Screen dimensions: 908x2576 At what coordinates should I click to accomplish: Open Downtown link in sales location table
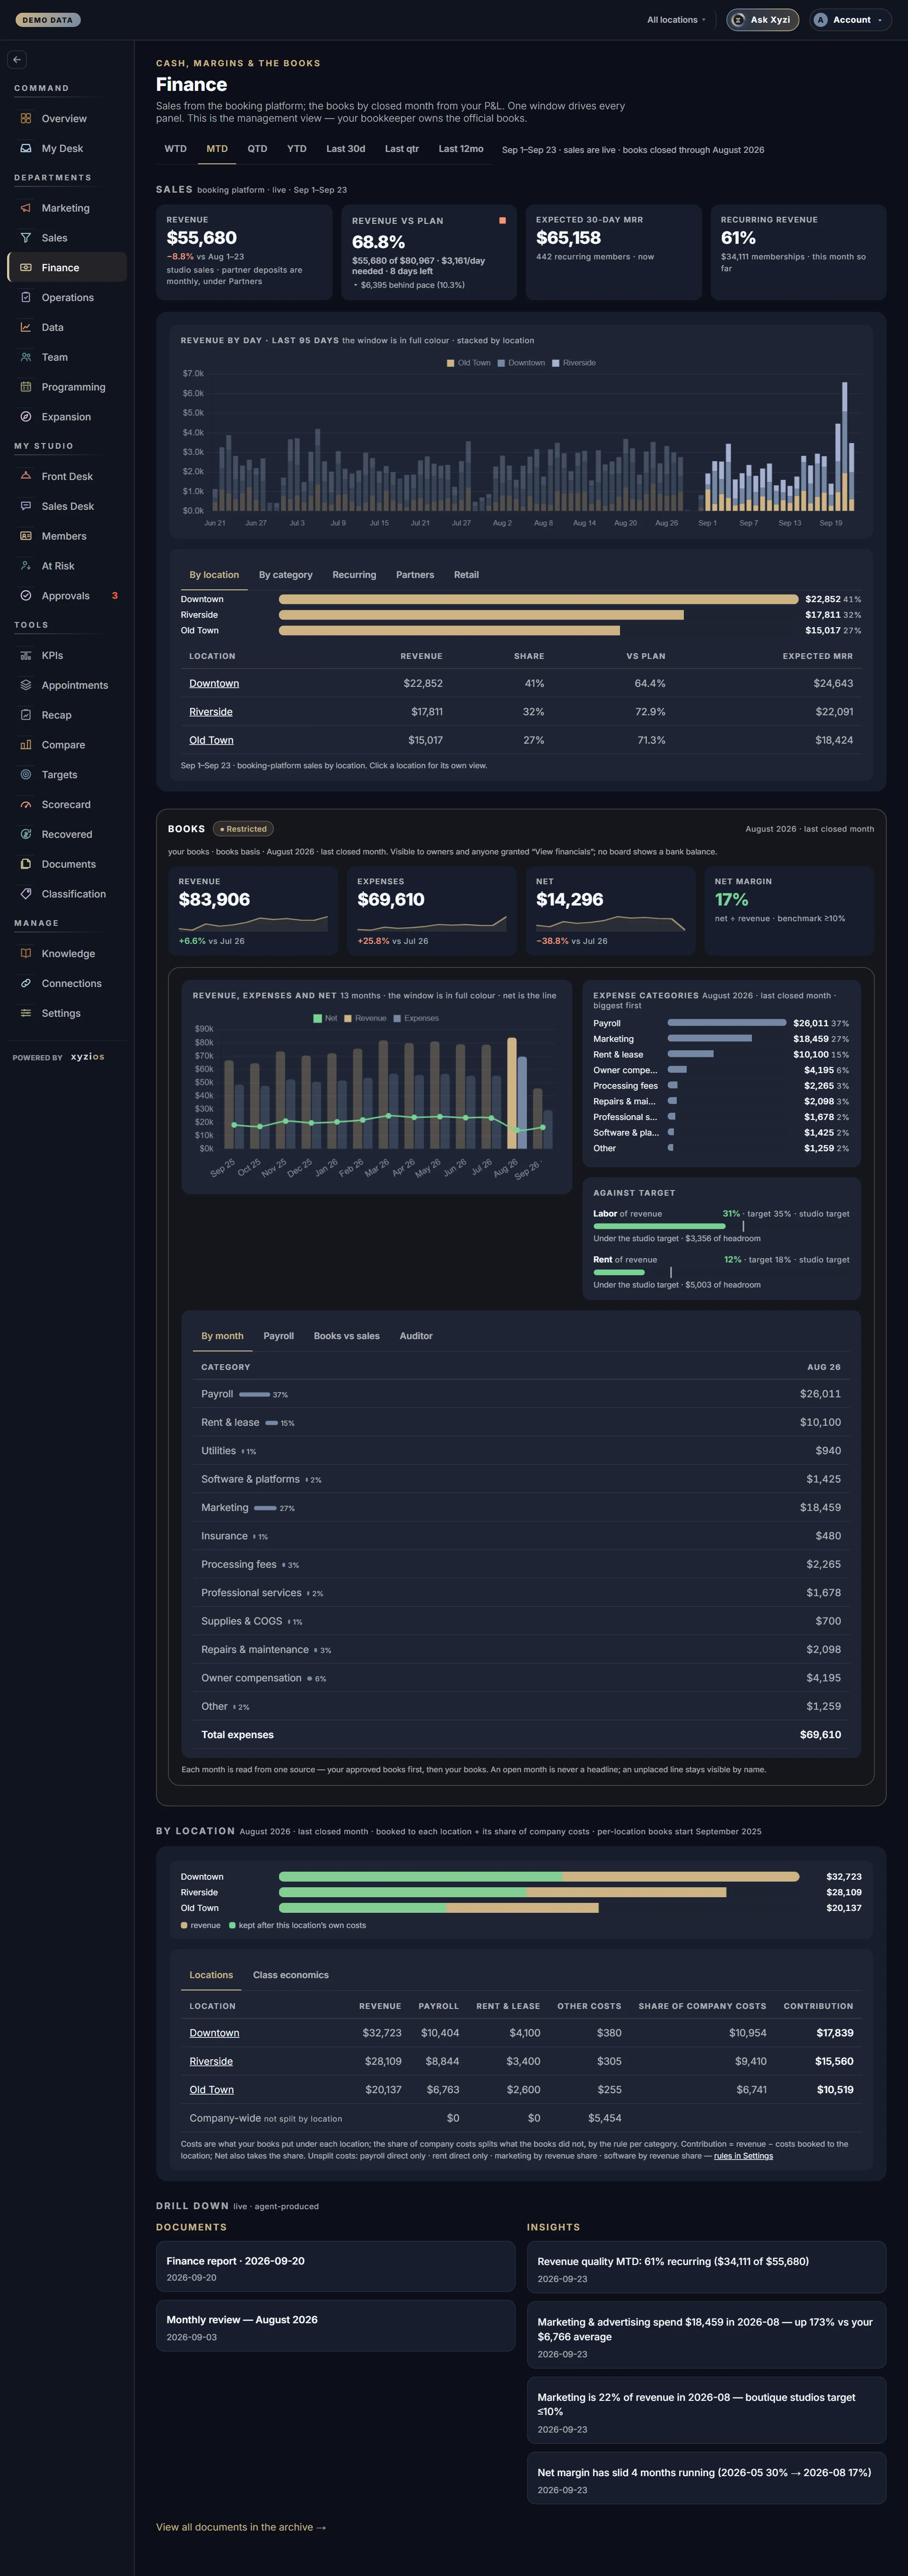tap(214, 684)
